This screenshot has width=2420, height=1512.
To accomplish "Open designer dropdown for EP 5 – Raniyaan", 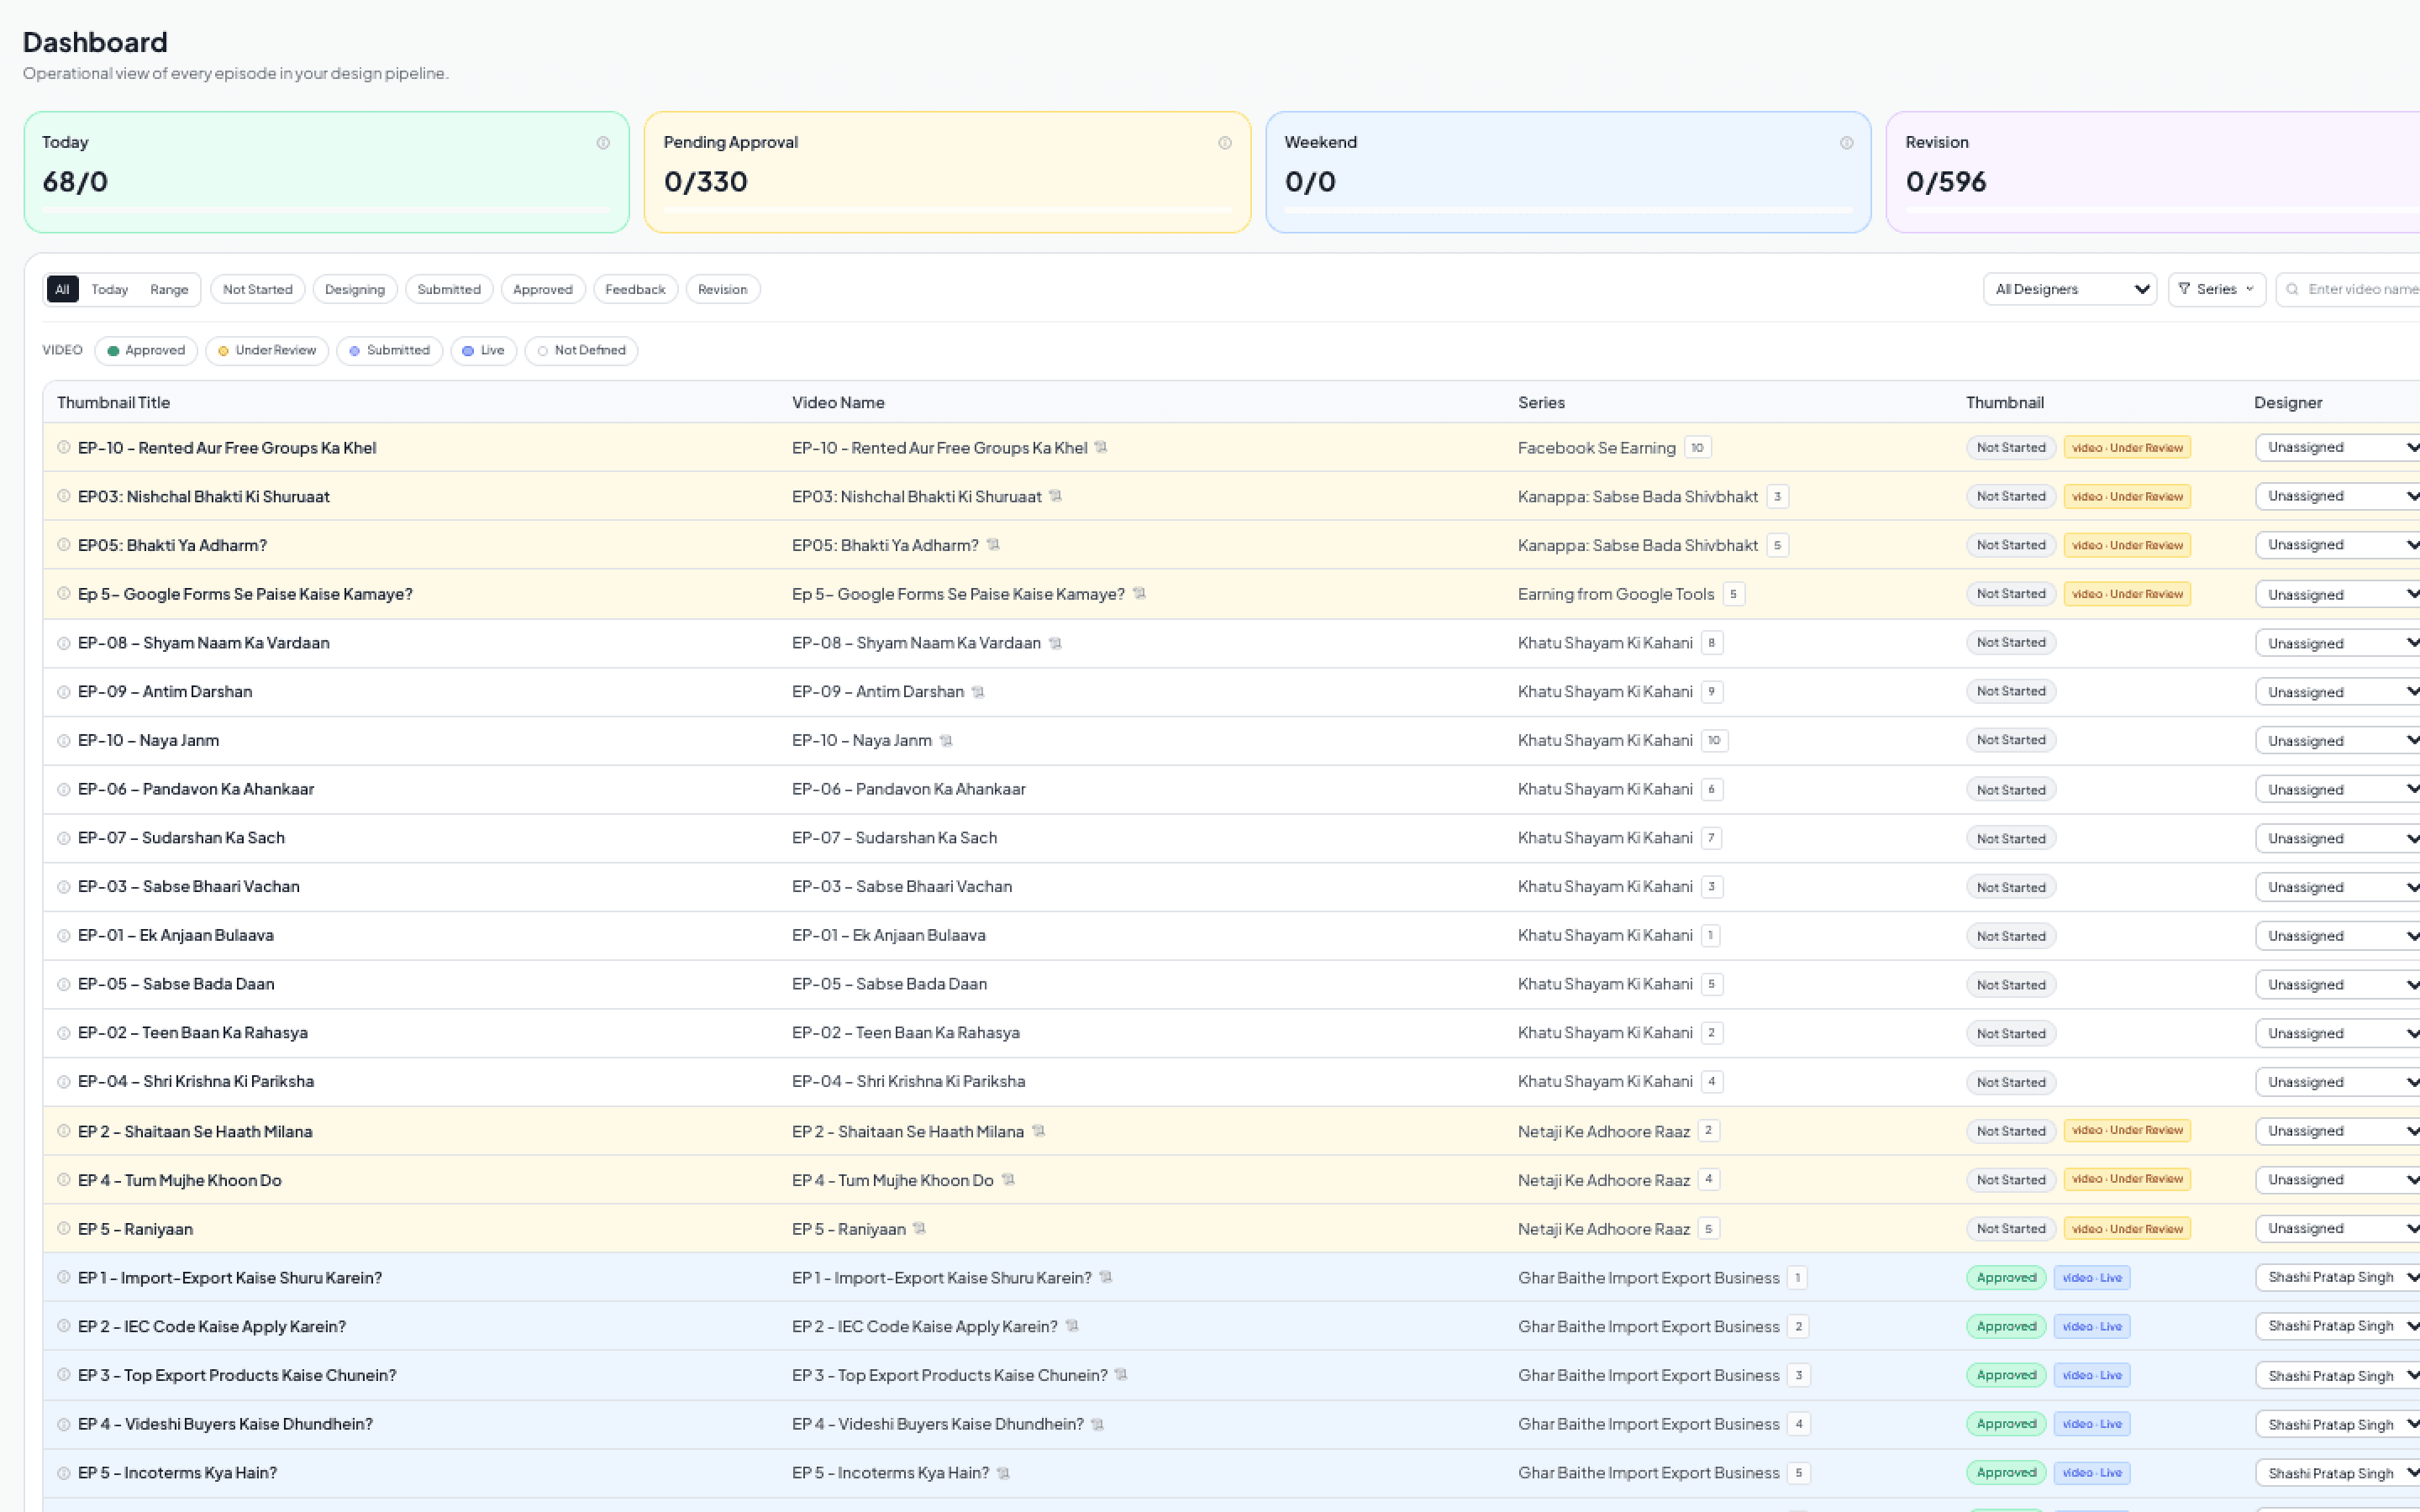I will point(2338,1228).
